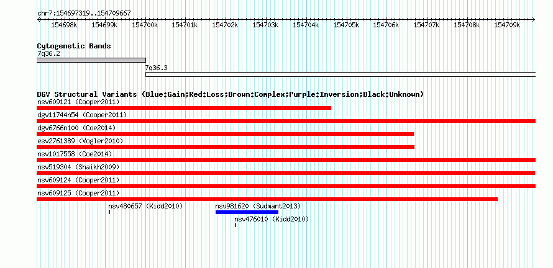Click the 7q36.2 band label

tap(47, 54)
